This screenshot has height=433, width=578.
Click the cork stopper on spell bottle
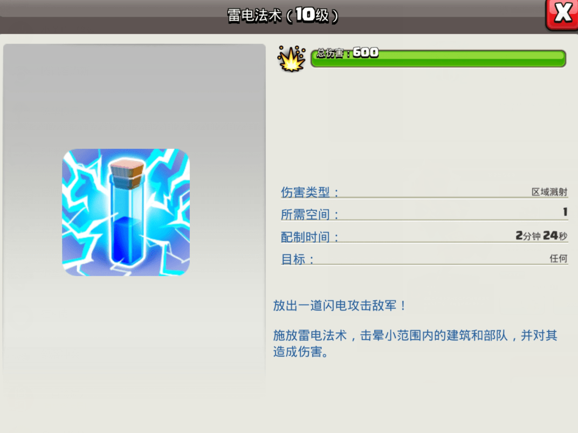(x=126, y=173)
